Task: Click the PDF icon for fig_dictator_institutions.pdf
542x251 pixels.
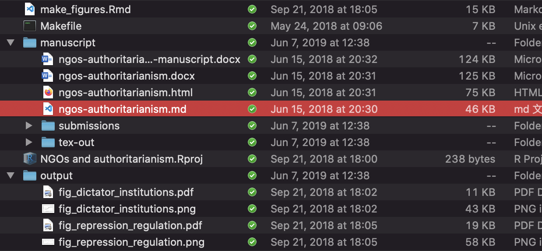Action: tap(48, 192)
